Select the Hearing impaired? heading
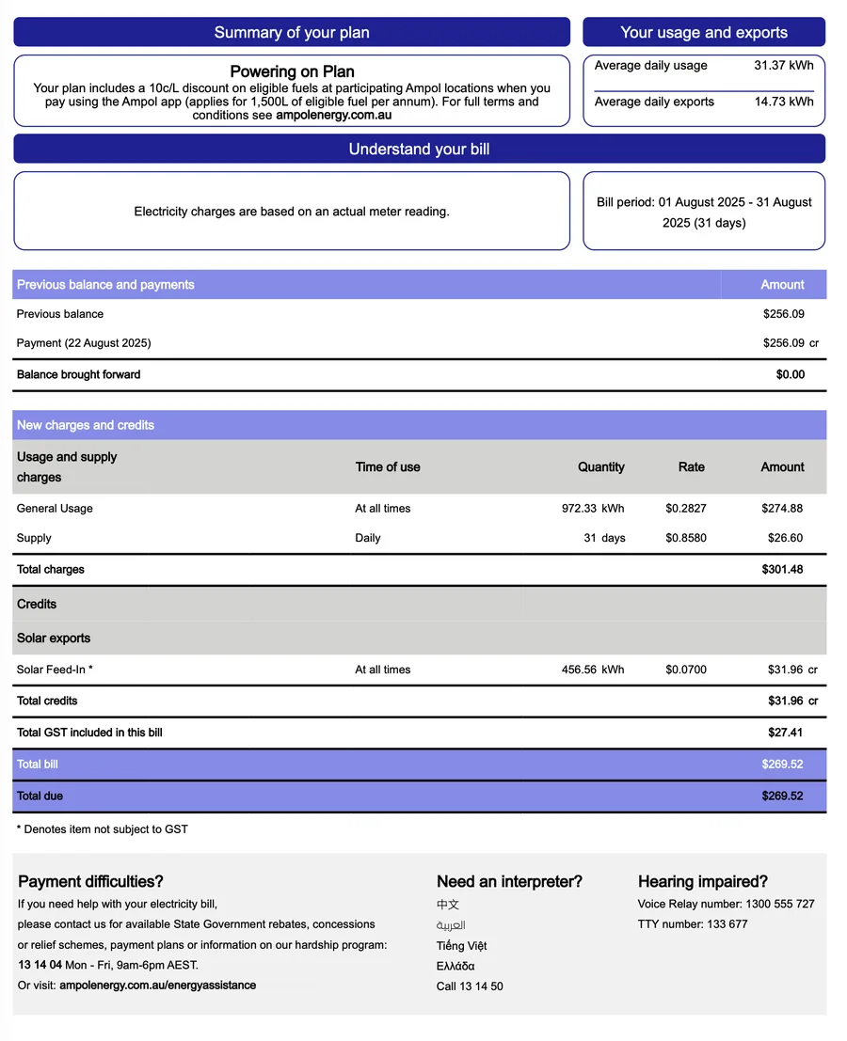 tap(702, 882)
